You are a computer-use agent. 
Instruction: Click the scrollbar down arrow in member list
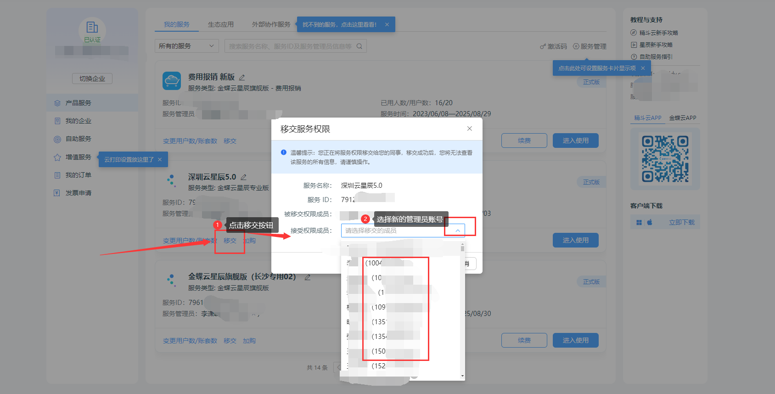[462, 376]
